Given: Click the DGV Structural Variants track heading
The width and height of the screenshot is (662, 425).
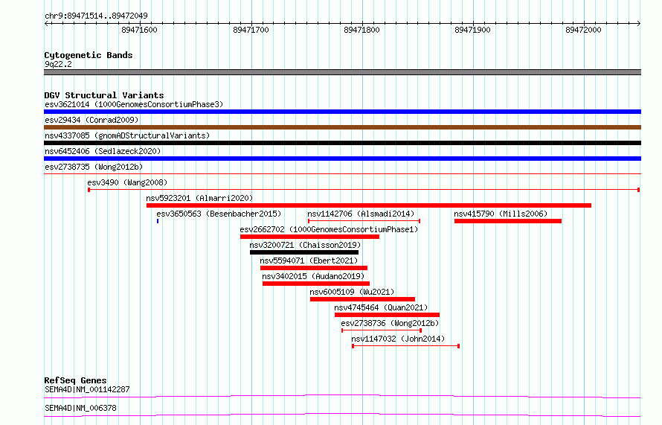Looking at the screenshot, I should [x=104, y=95].
